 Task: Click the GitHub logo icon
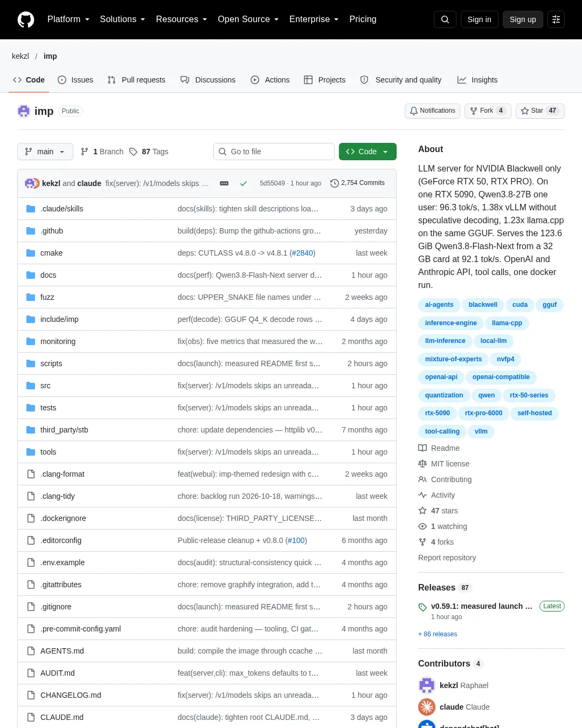(x=26, y=19)
